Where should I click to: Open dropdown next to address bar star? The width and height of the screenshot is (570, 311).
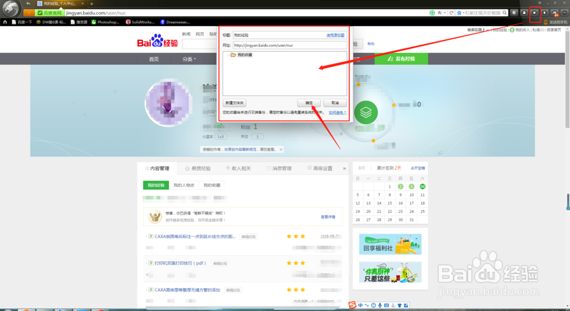[445, 13]
